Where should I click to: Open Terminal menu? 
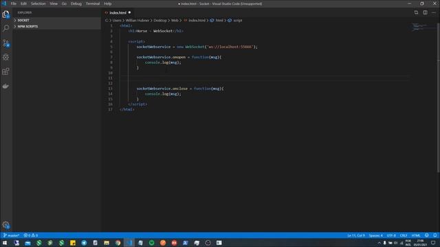pos(93,3)
